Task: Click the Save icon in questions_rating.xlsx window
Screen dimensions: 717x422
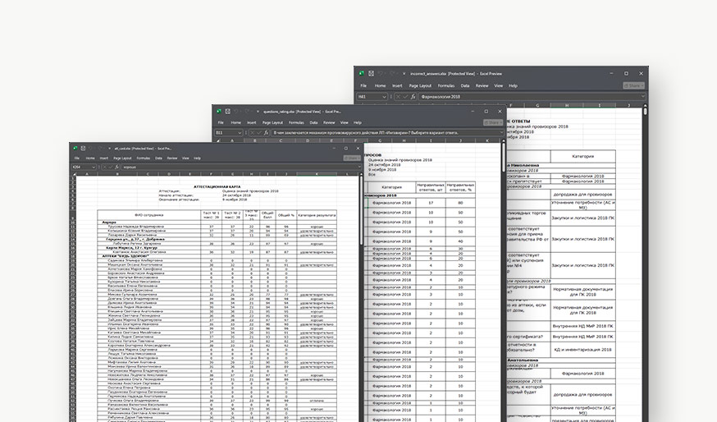Action: [230, 112]
